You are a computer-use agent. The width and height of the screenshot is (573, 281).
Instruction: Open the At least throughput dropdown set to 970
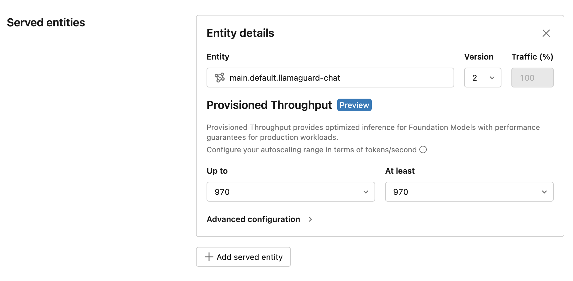click(469, 192)
